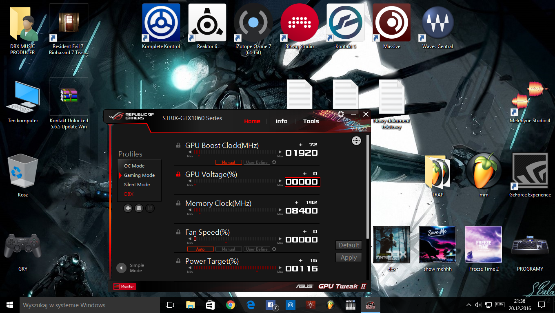Select the GeForce Experience desktop icon
The width and height of the screenshot is (555, 313).
(x=530, y=175)
